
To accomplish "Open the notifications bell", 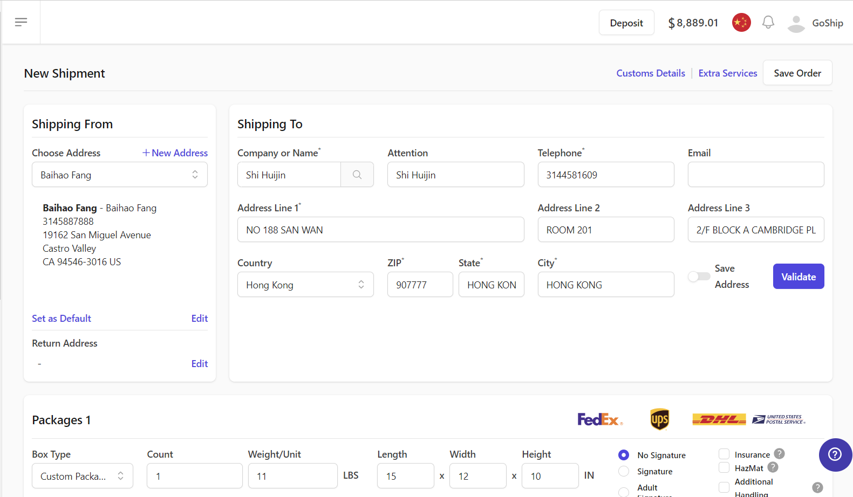I will pyautogui.click(x=768, y=23).
